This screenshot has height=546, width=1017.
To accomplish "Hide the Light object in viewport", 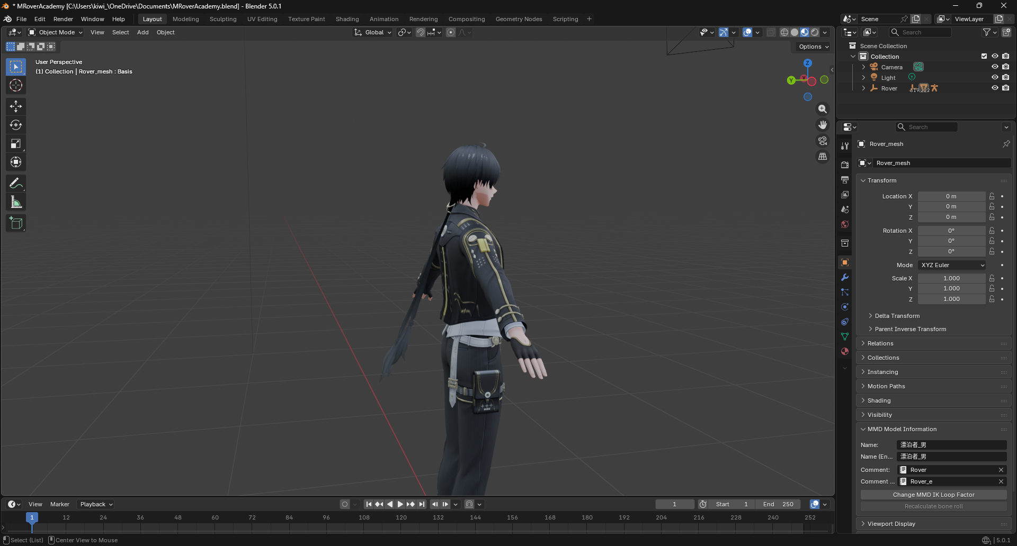I will 995,78.
